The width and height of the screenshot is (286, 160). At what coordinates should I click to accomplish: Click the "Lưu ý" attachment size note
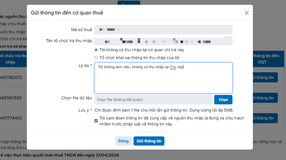pyautogui.click(x=164, y=110)
